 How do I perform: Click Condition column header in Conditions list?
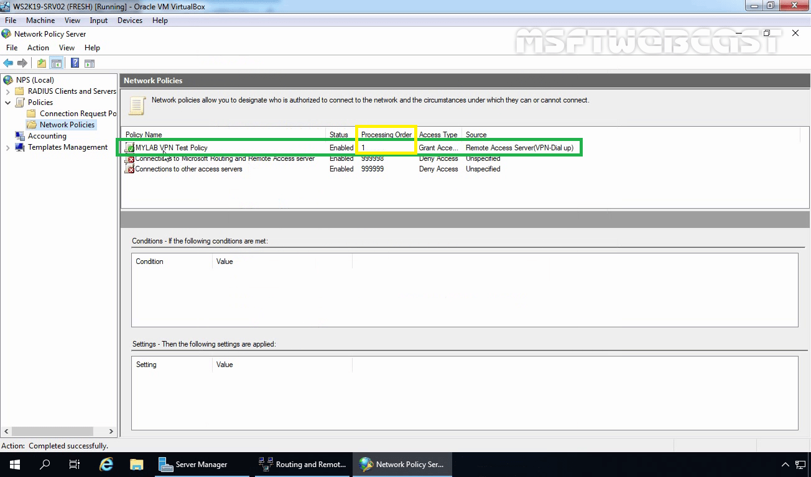coord(172,261)
